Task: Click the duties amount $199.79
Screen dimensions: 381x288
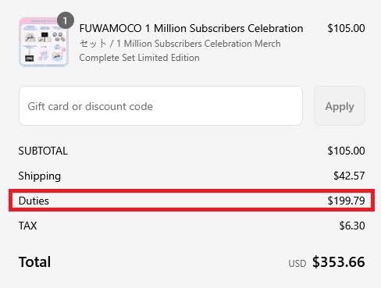Action: coord(346,201)
